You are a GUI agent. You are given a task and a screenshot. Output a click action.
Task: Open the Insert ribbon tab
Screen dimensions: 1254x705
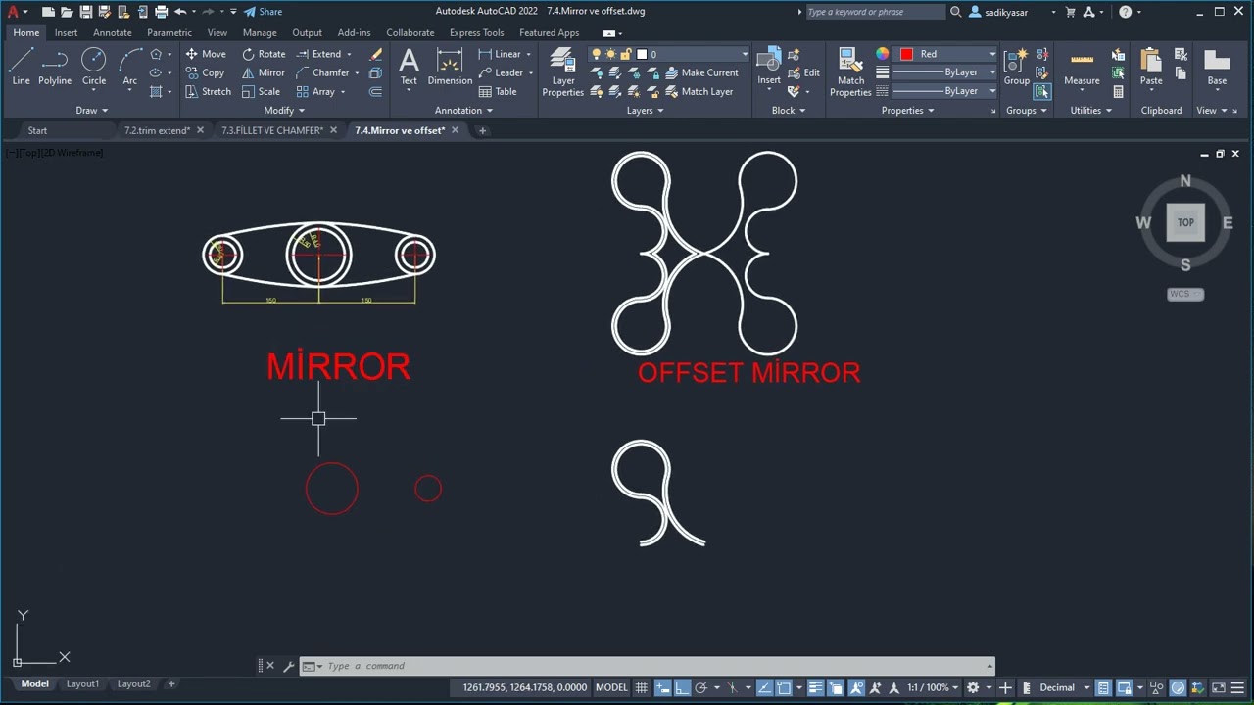tap(66, 32)
